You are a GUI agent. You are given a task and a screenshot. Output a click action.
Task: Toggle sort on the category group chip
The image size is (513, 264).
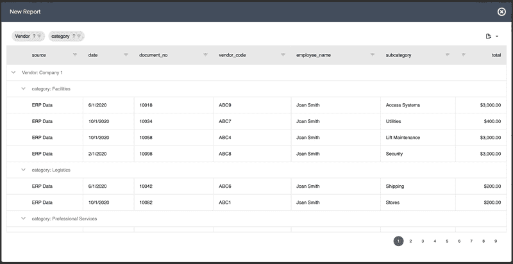74,37
